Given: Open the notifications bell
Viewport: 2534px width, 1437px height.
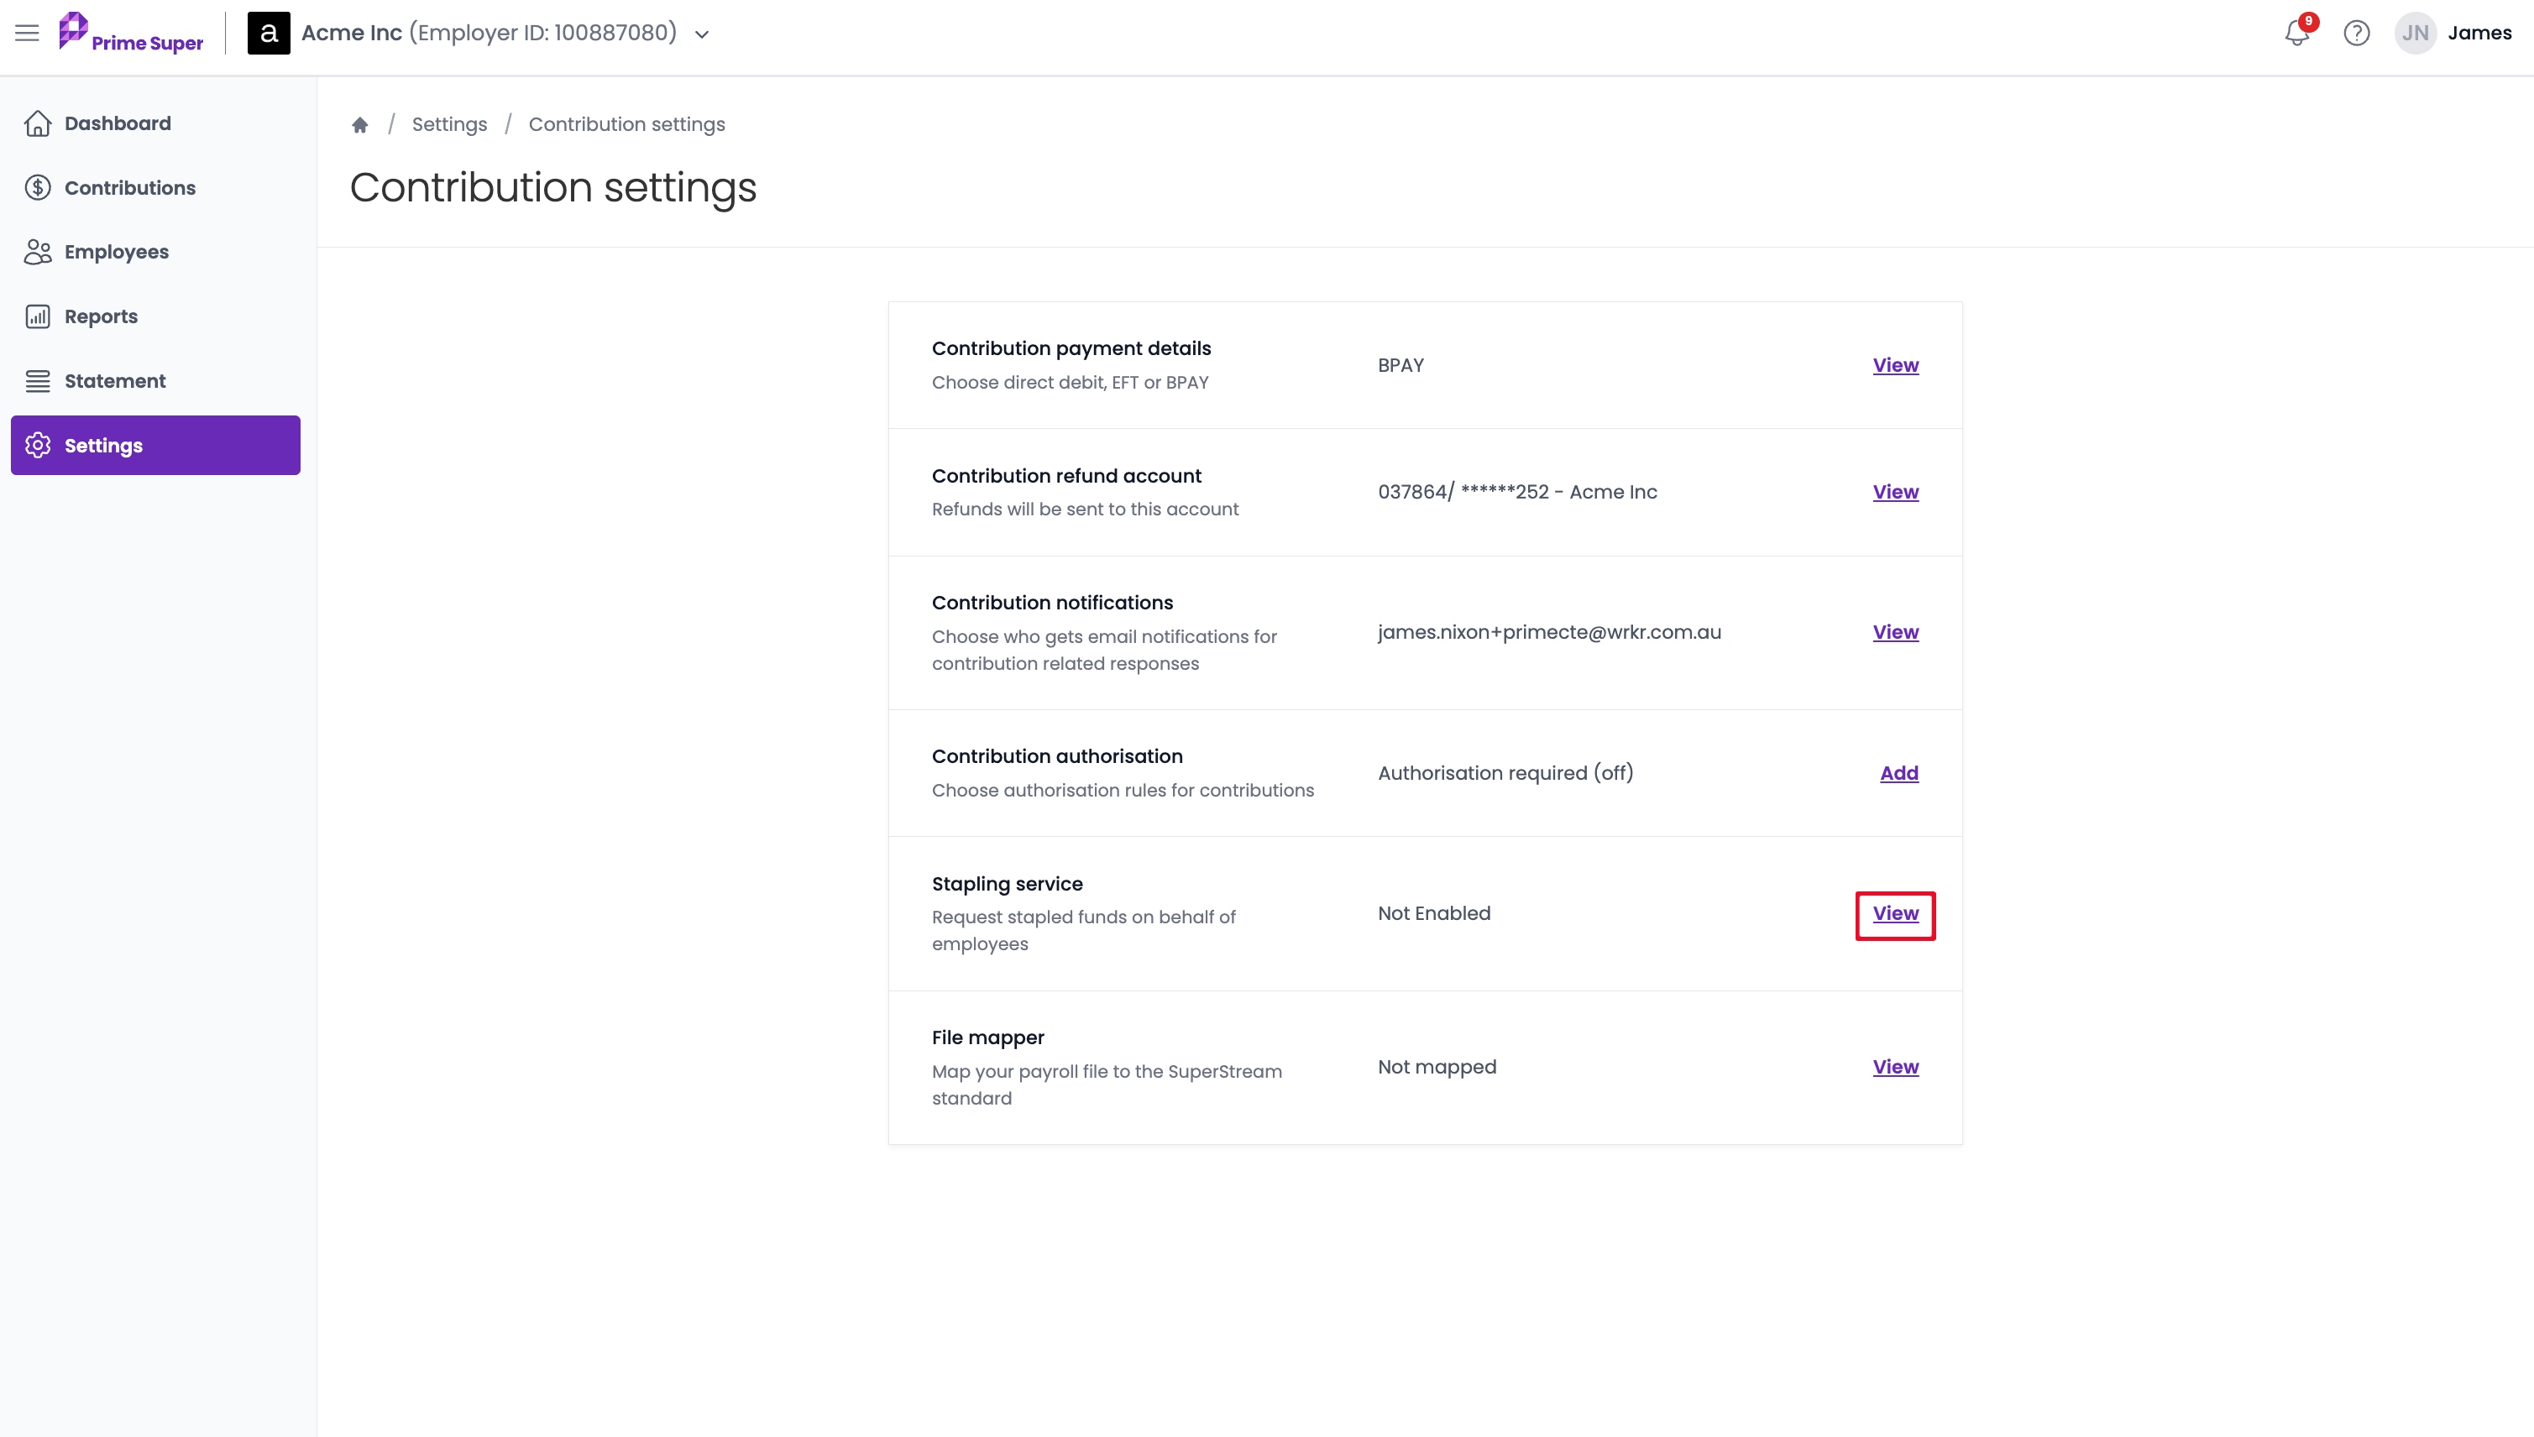Looking at the screenshot, I should [2297, 33].
